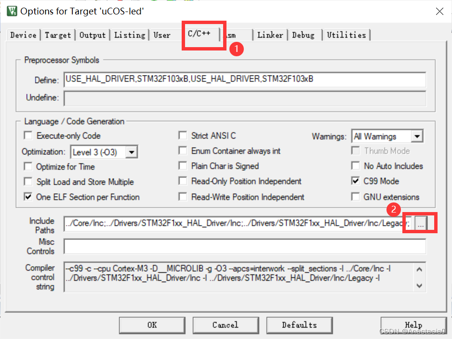Screen dimensions: 452x339
Task: Click the Help button
Action: click(x=413, y=325)
